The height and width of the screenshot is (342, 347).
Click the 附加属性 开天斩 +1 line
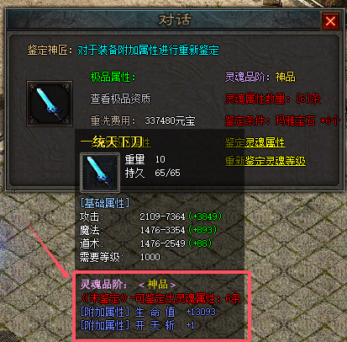[x=138, y=325]
